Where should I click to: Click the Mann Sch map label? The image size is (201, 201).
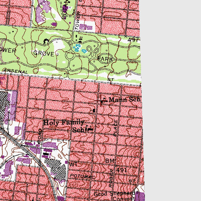click(x=124, y=100)
